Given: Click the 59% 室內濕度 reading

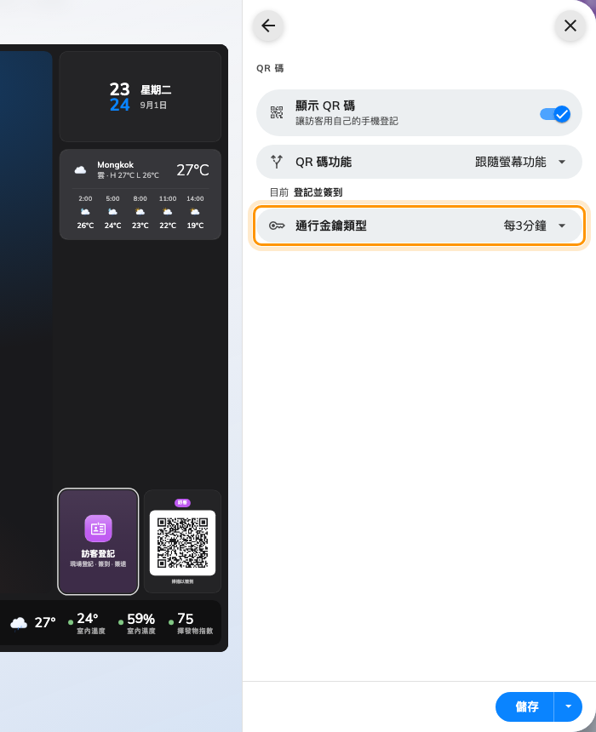Looking at the screenshot, I should coord(137,623).
